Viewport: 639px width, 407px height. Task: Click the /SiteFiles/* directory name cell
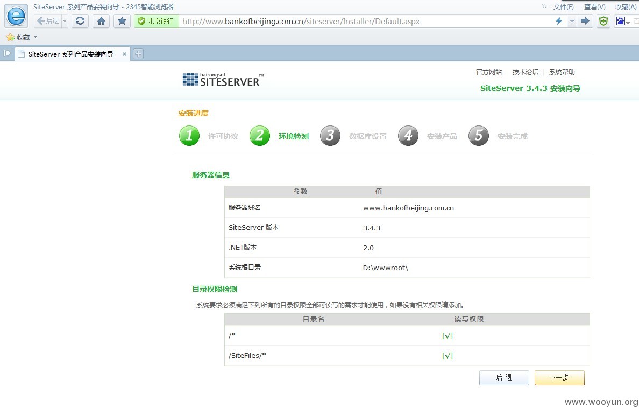click(247, 356)
